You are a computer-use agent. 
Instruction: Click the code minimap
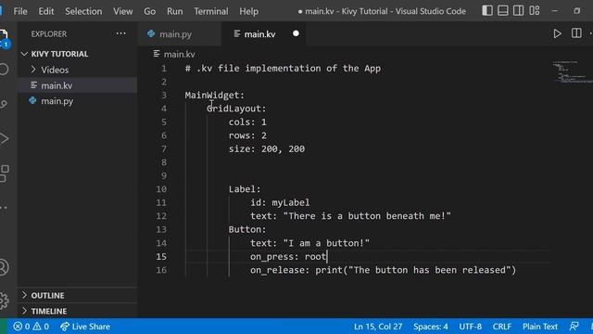pos(572,72)
